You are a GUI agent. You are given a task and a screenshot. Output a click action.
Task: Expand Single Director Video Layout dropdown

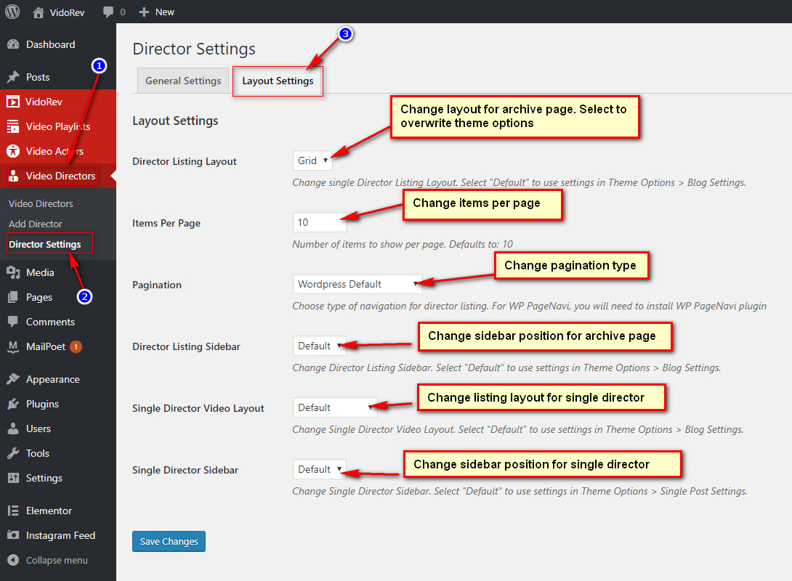pos(334,407)
